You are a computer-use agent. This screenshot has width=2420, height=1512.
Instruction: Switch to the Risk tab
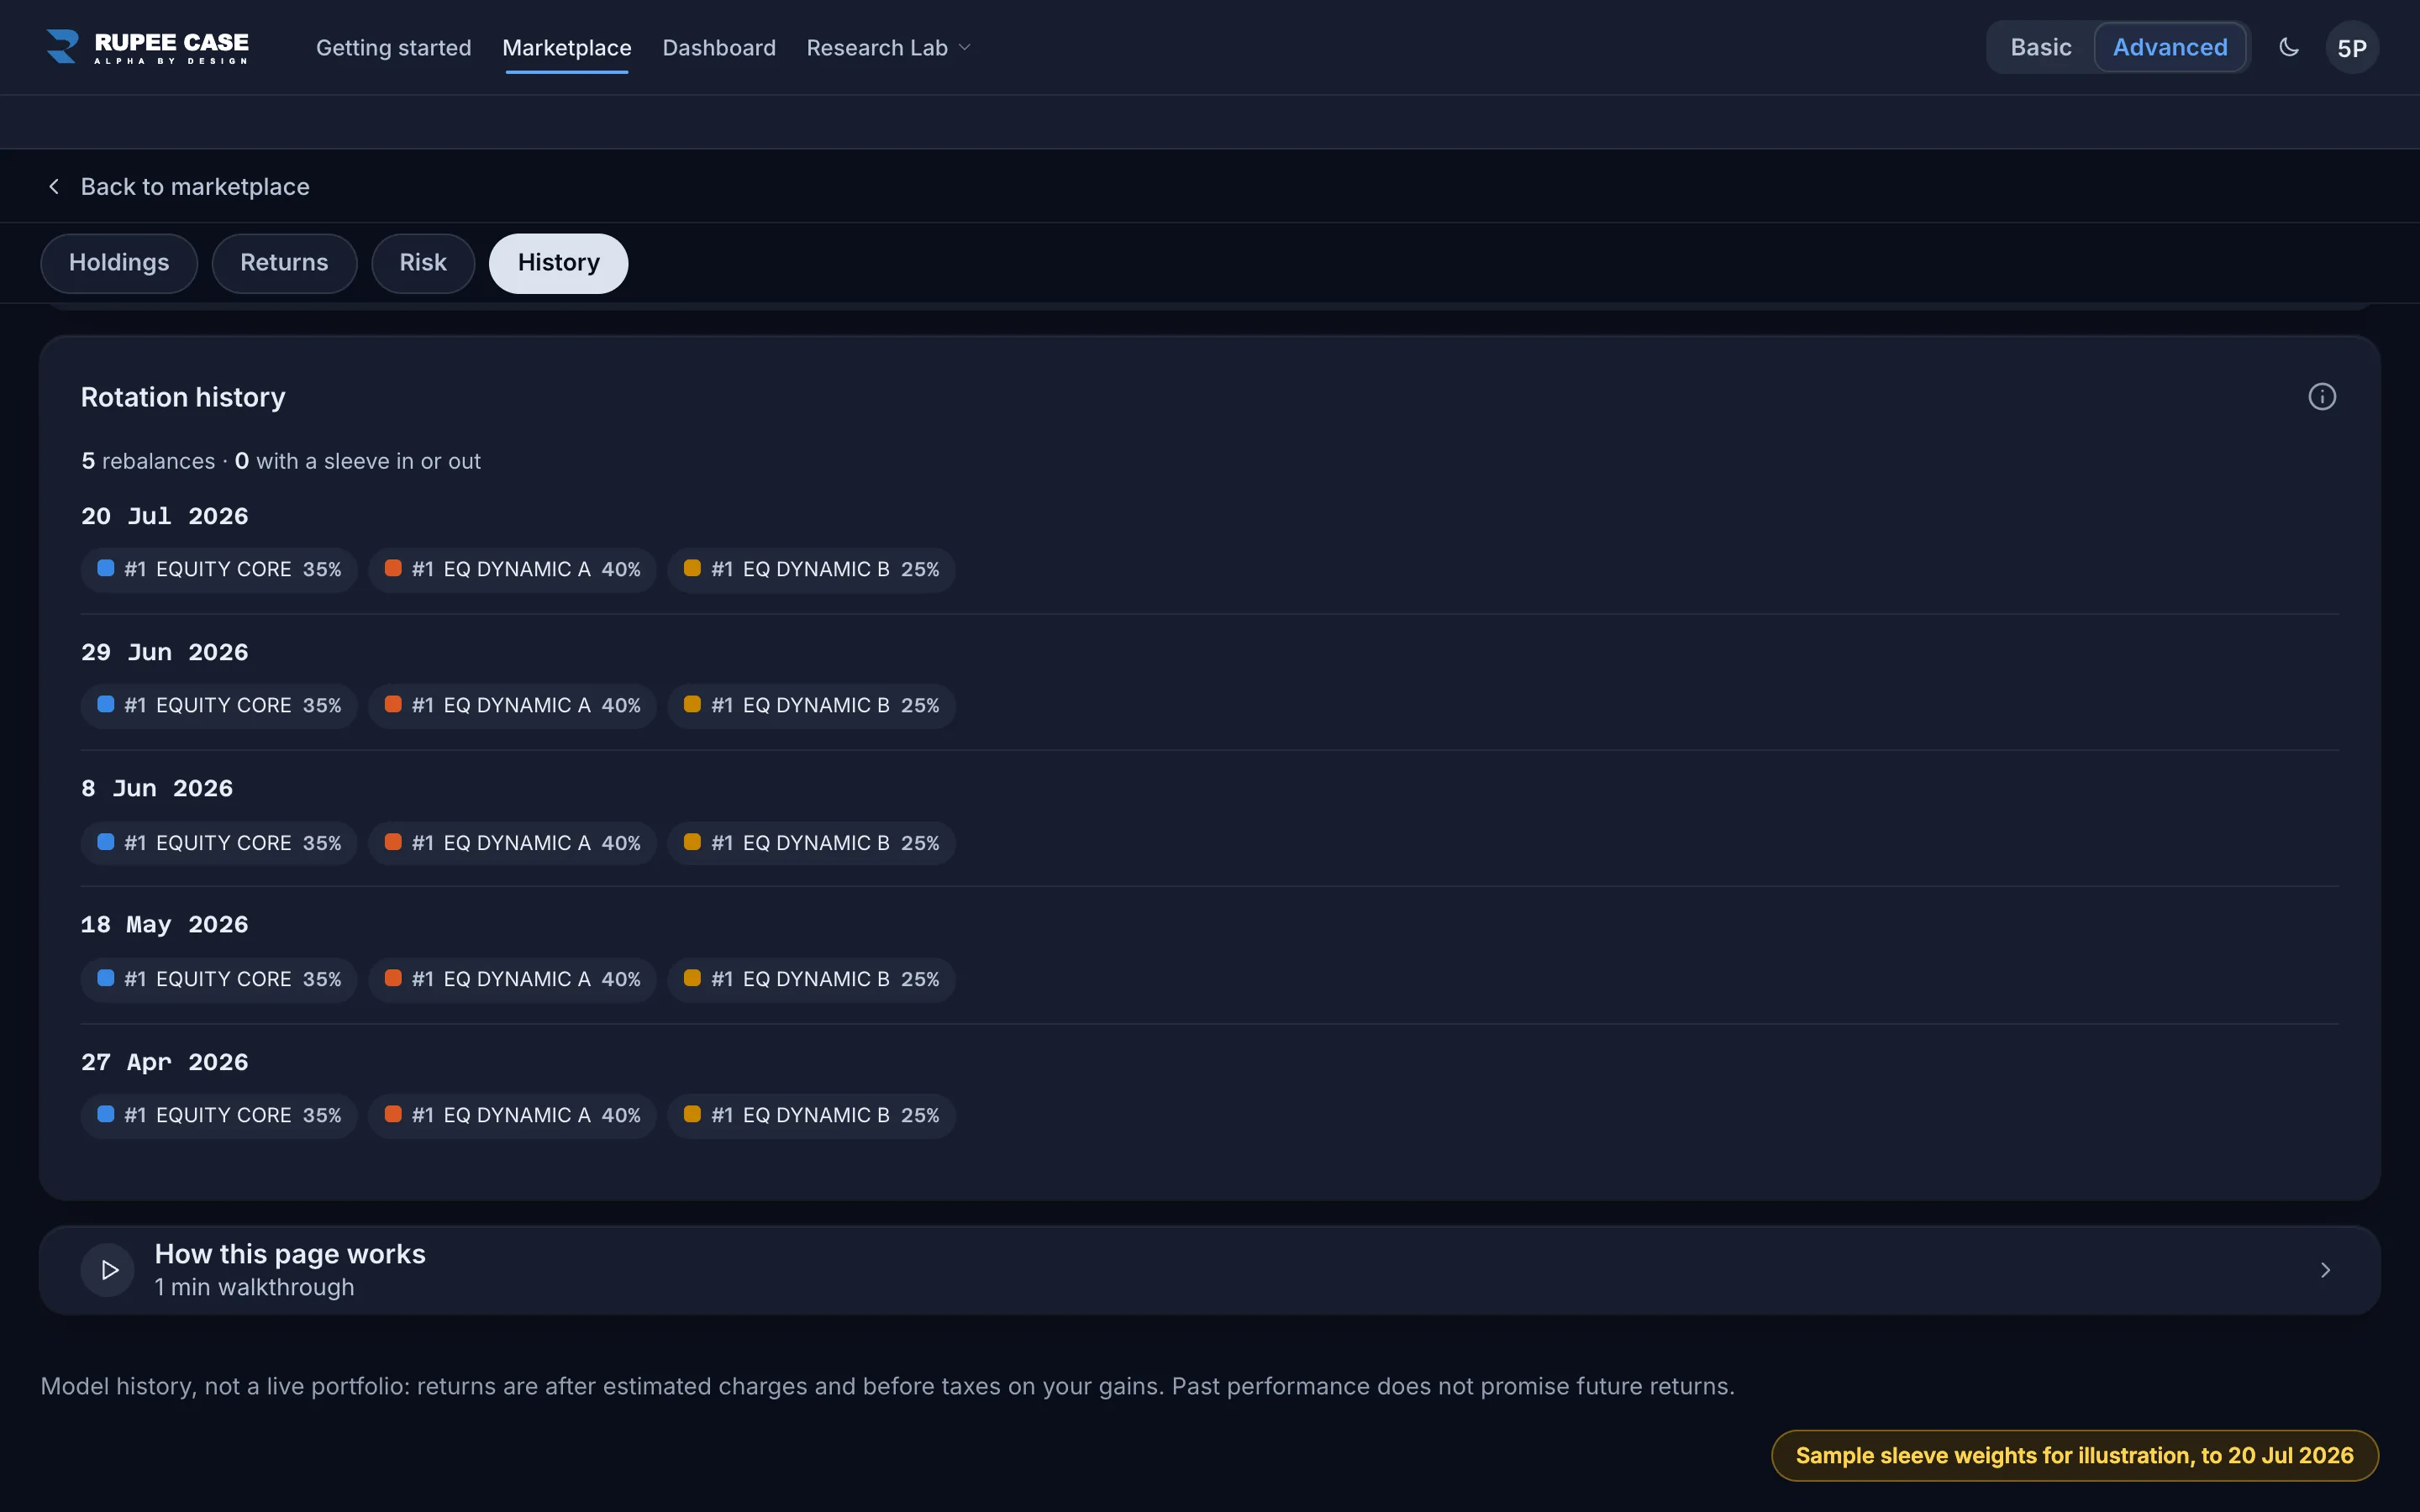pos(423,263)
